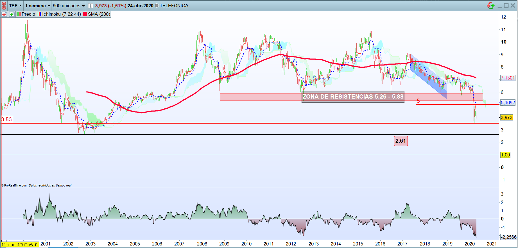Select the blue descending channel drawing
This screenshot has height=248, width=518.
click(428, 76)
